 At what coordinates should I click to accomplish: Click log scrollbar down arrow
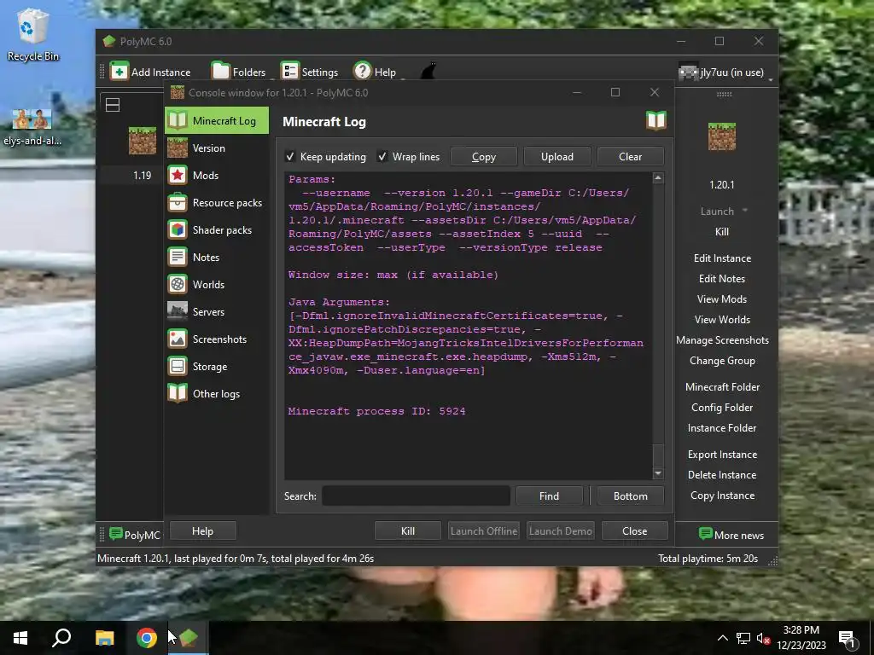pos(658,473)
